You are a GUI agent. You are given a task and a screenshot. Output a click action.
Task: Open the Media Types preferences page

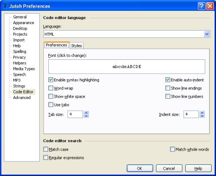coord(24,69)
